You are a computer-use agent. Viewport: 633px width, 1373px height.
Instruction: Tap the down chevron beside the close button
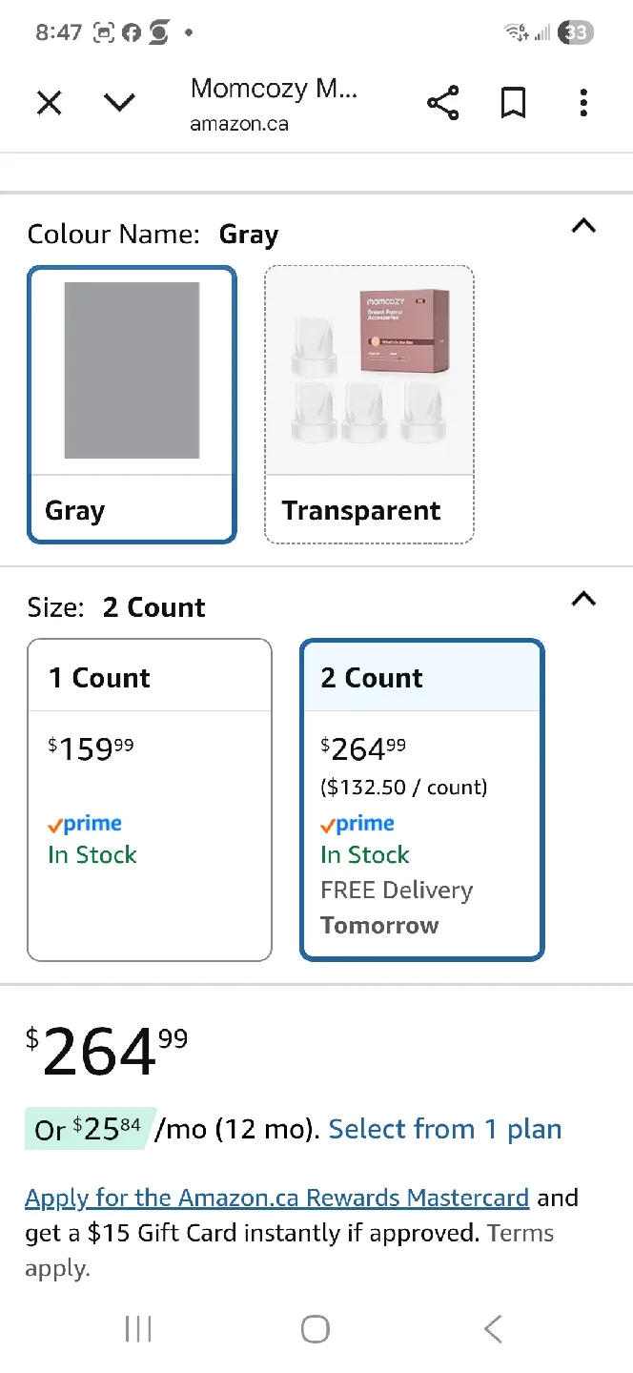pyautogui.click(x=119, y=102)
